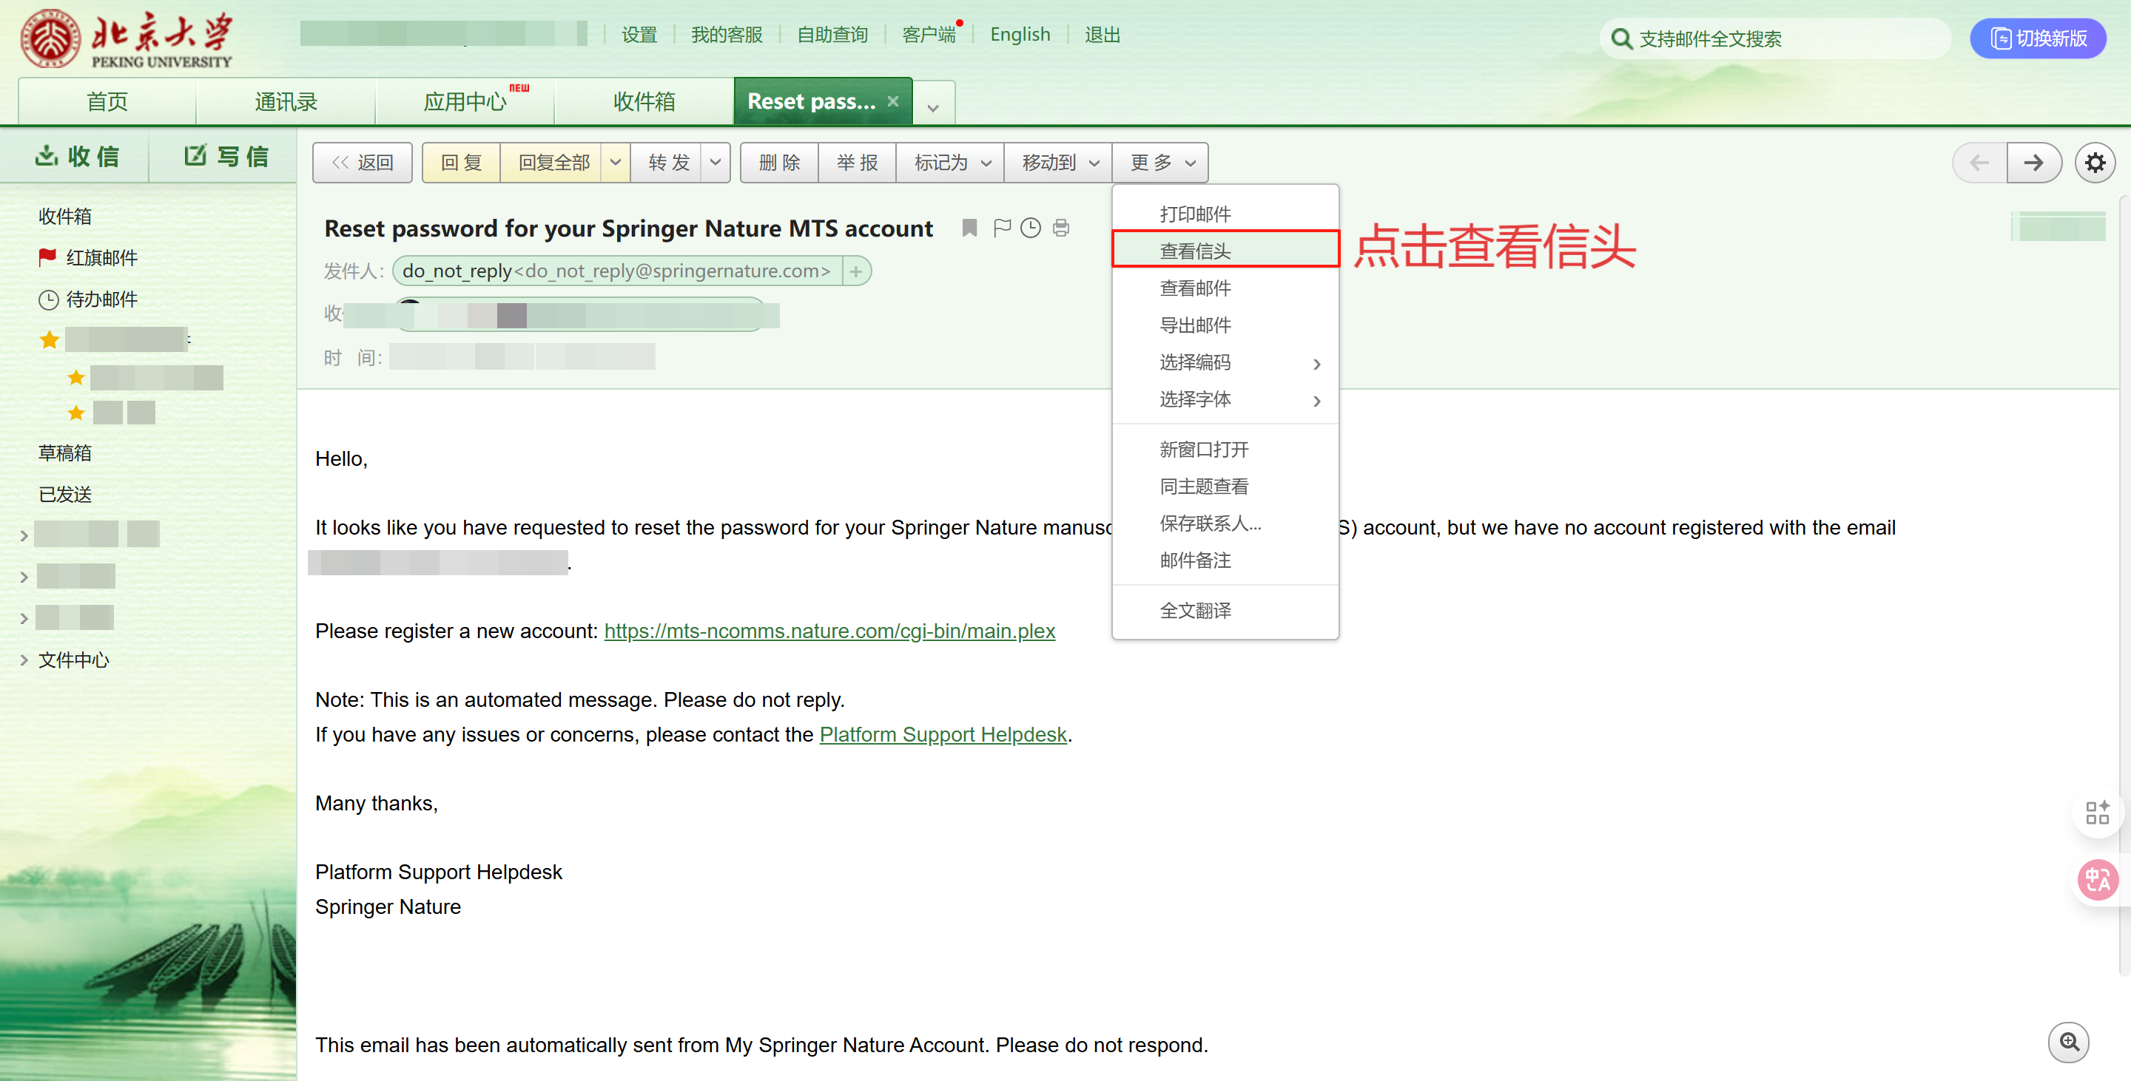Screen dimensions: 2131x1081
Task: Expand 选择字体 submenu
Action: point(1225,399)
